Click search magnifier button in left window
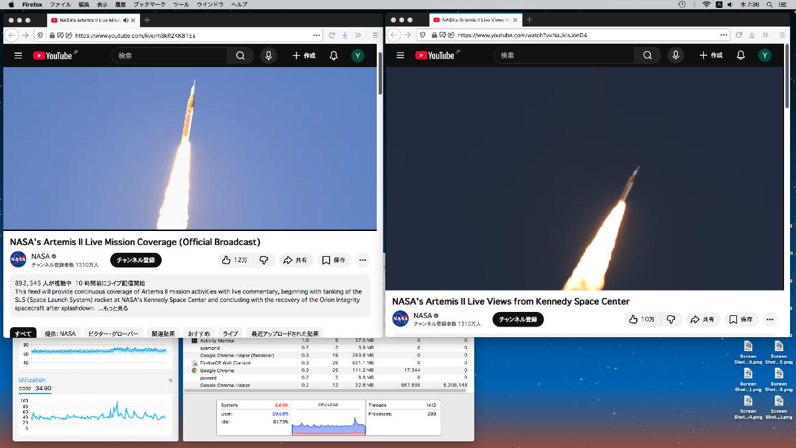 pyautogui.click(x=240, y=56)
